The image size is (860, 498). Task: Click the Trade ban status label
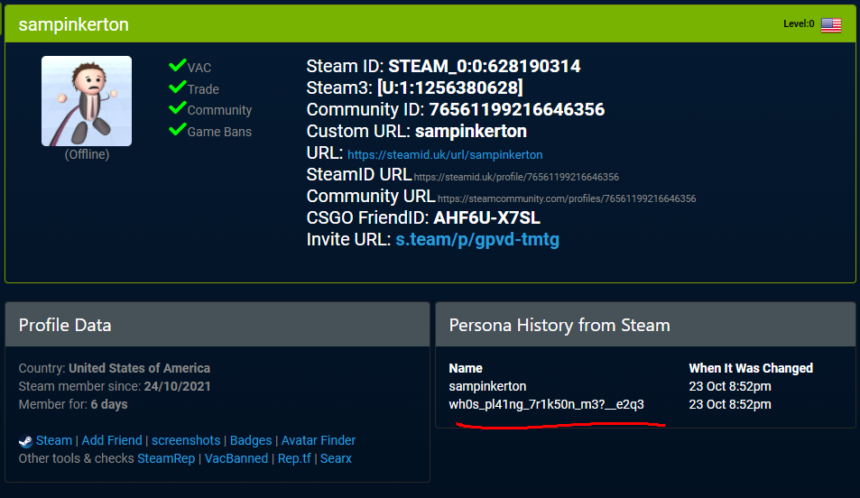pyautogui.click(x=203, y=89)
